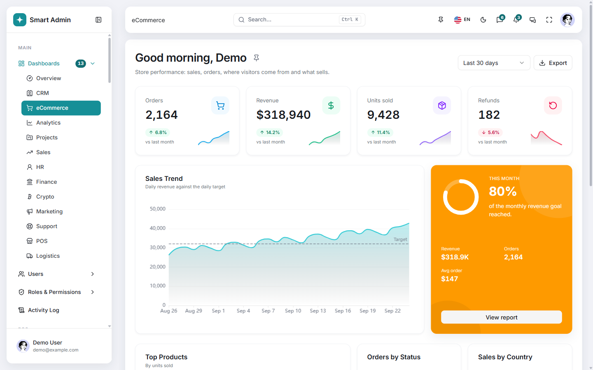This screenshot has height=370, width=593.
Task: Click the Units sold box icon
Action: pyautogui.click(x=442, y=106)
